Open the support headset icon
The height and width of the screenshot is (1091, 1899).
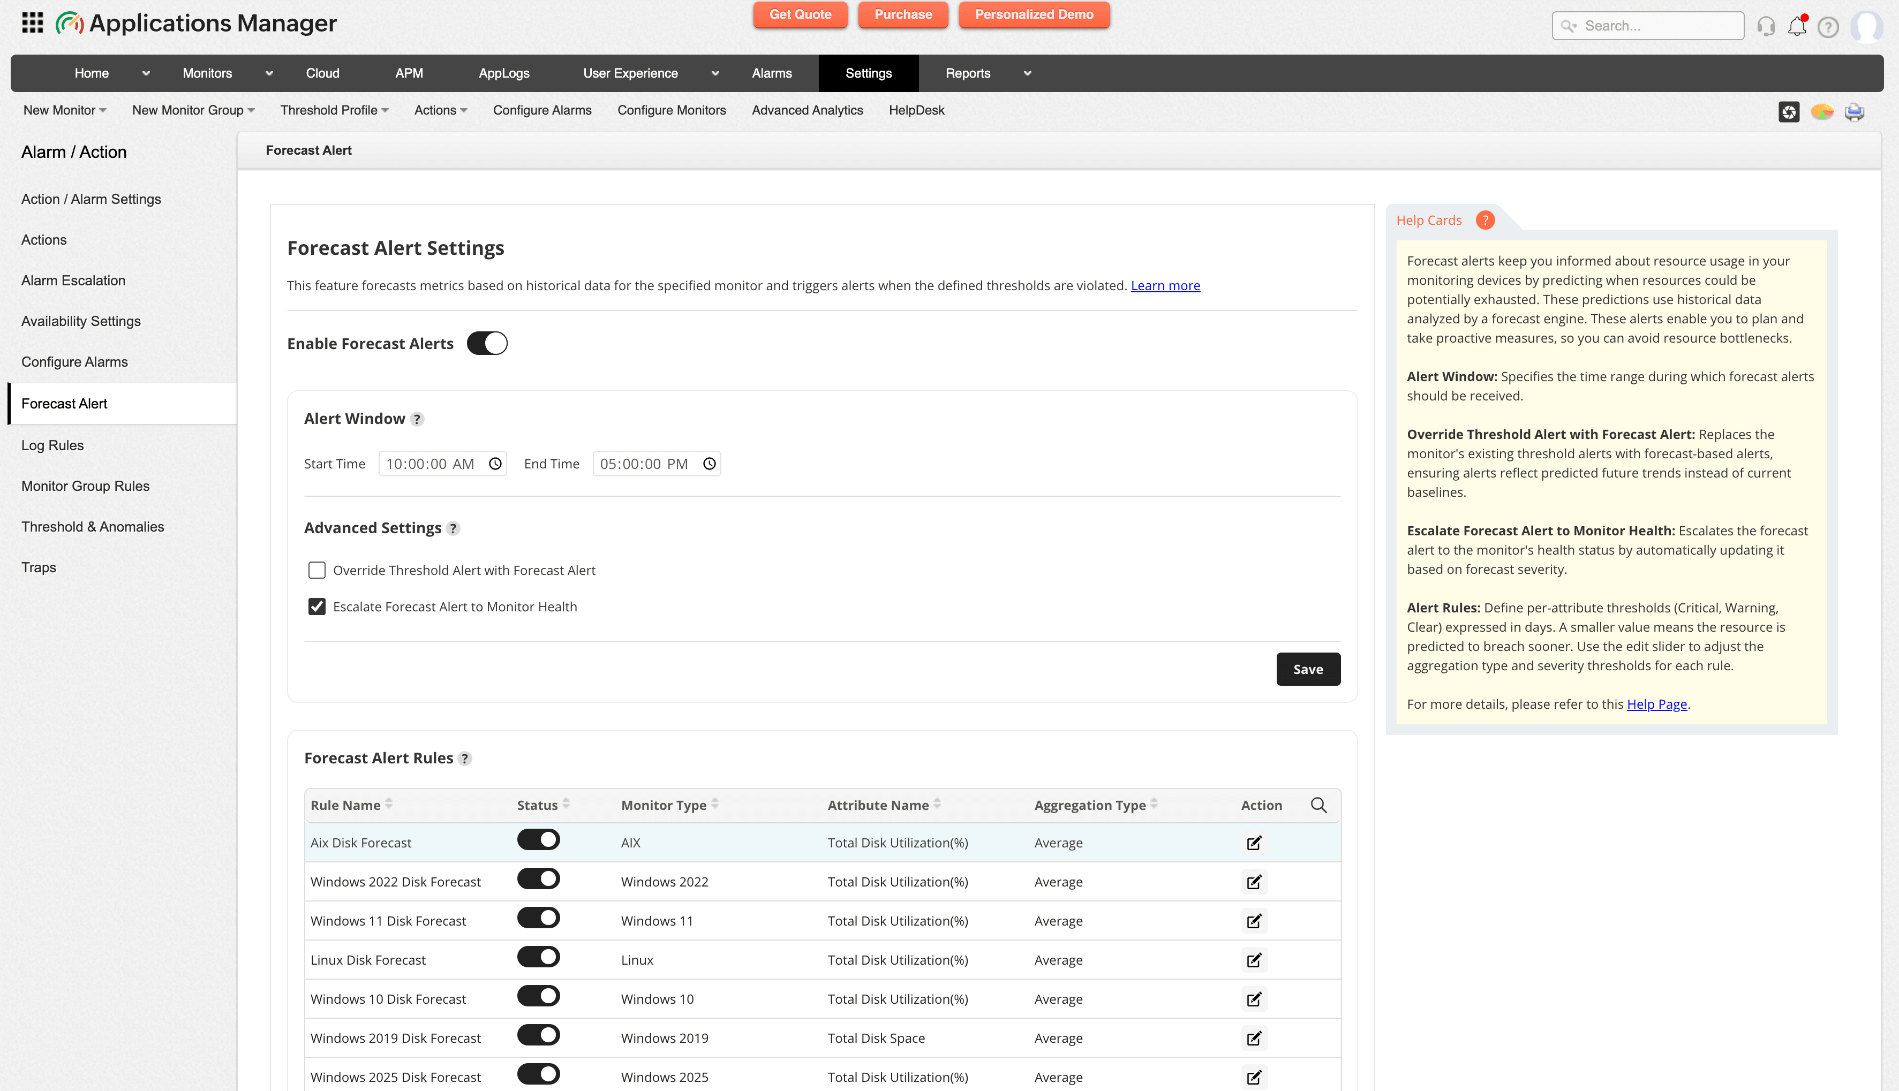pyautogui.click(x=1766, y=26)
